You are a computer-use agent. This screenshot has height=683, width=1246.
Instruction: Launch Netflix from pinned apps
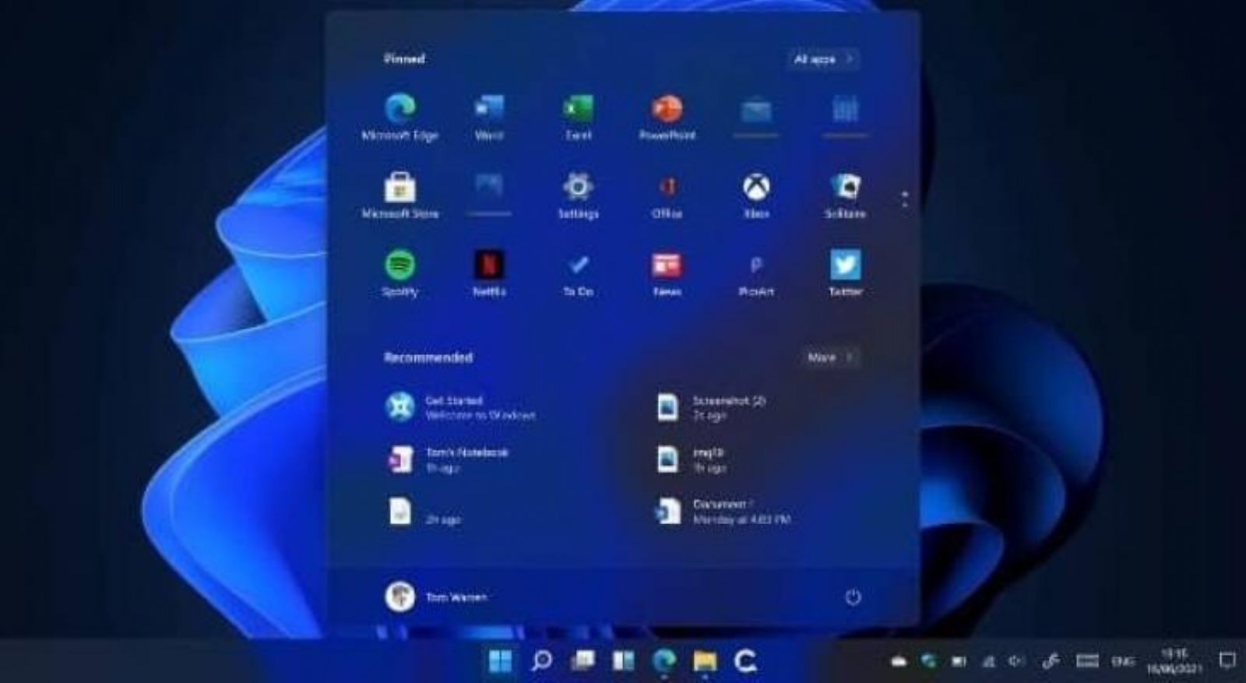(x=489, y=273)
